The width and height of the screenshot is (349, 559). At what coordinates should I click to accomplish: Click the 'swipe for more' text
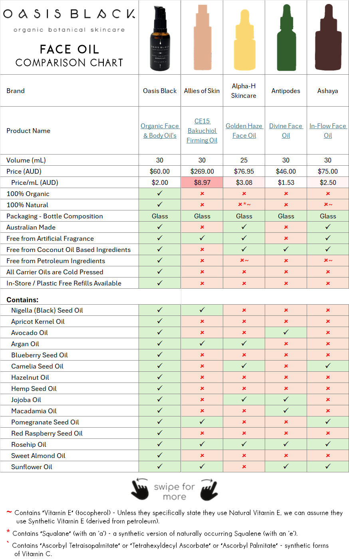tap(174, 492)
